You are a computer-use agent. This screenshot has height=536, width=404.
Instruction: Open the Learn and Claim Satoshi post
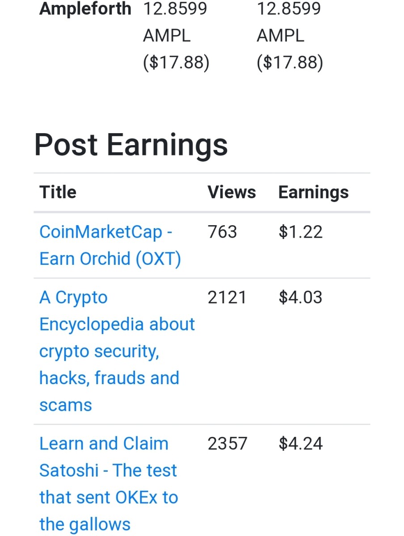(109, 484)
